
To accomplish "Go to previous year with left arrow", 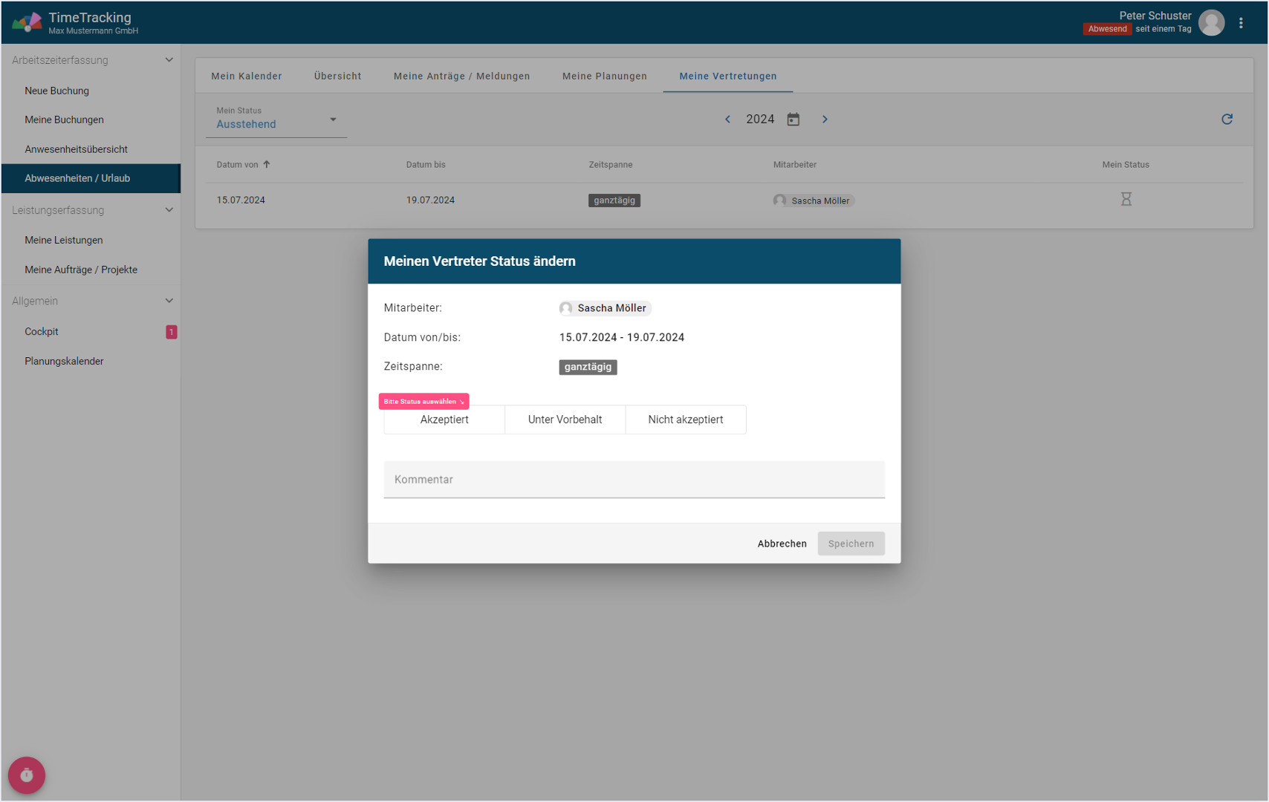I will tap(727, 120).
